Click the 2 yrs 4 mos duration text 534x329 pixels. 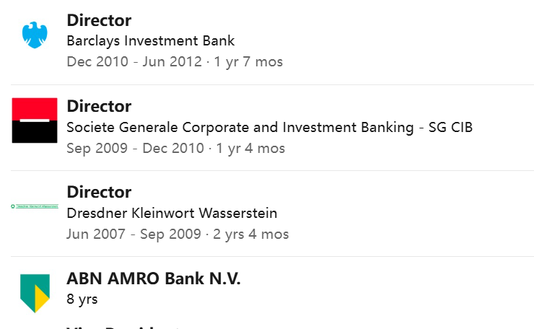point(251,234)
